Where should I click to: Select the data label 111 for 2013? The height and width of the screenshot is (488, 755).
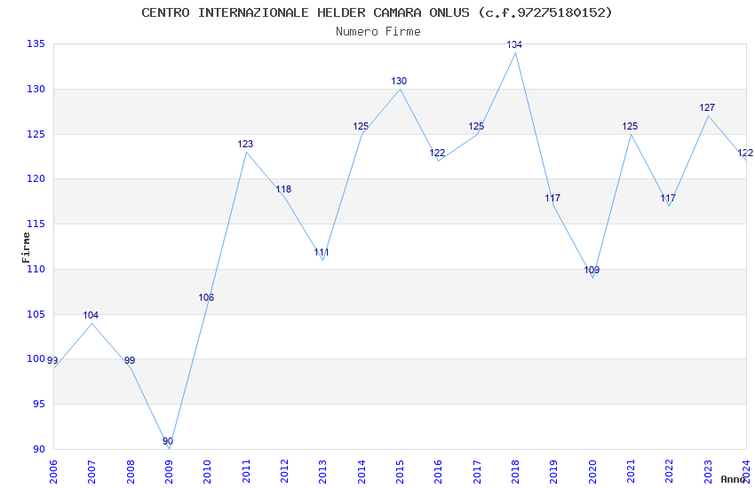pyautogui.click(x=322, y=252)
